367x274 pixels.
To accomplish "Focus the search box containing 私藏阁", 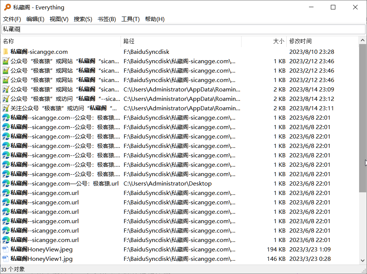I will pos(183,29).
